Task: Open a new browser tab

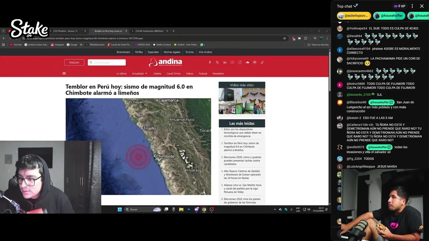Action: (173, 31)
